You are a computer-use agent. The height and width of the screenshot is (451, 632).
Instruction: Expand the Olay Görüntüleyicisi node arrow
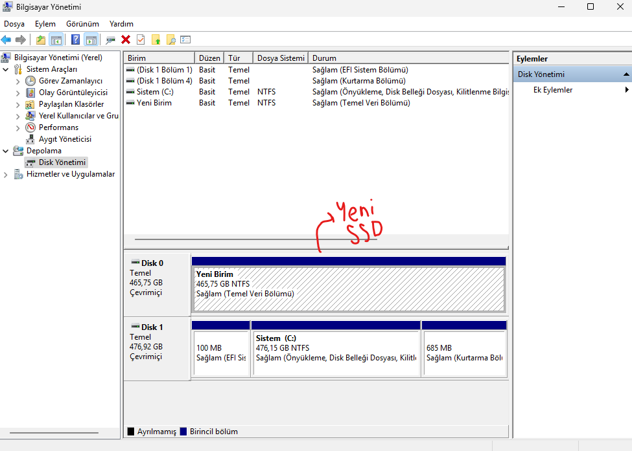(x=18, y=93)
